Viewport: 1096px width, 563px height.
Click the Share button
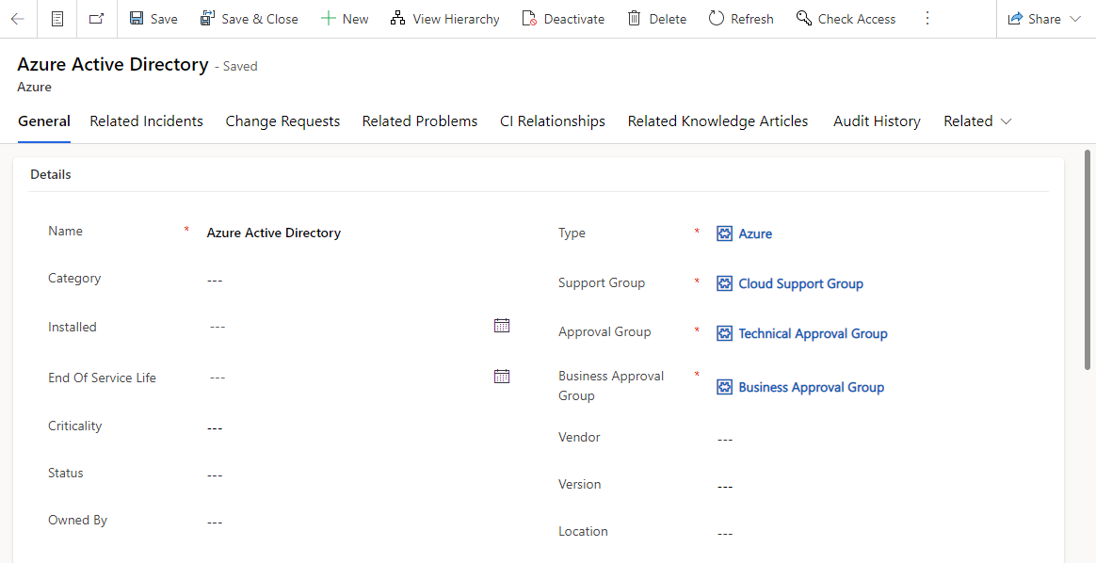click(x=1035, y=19)
